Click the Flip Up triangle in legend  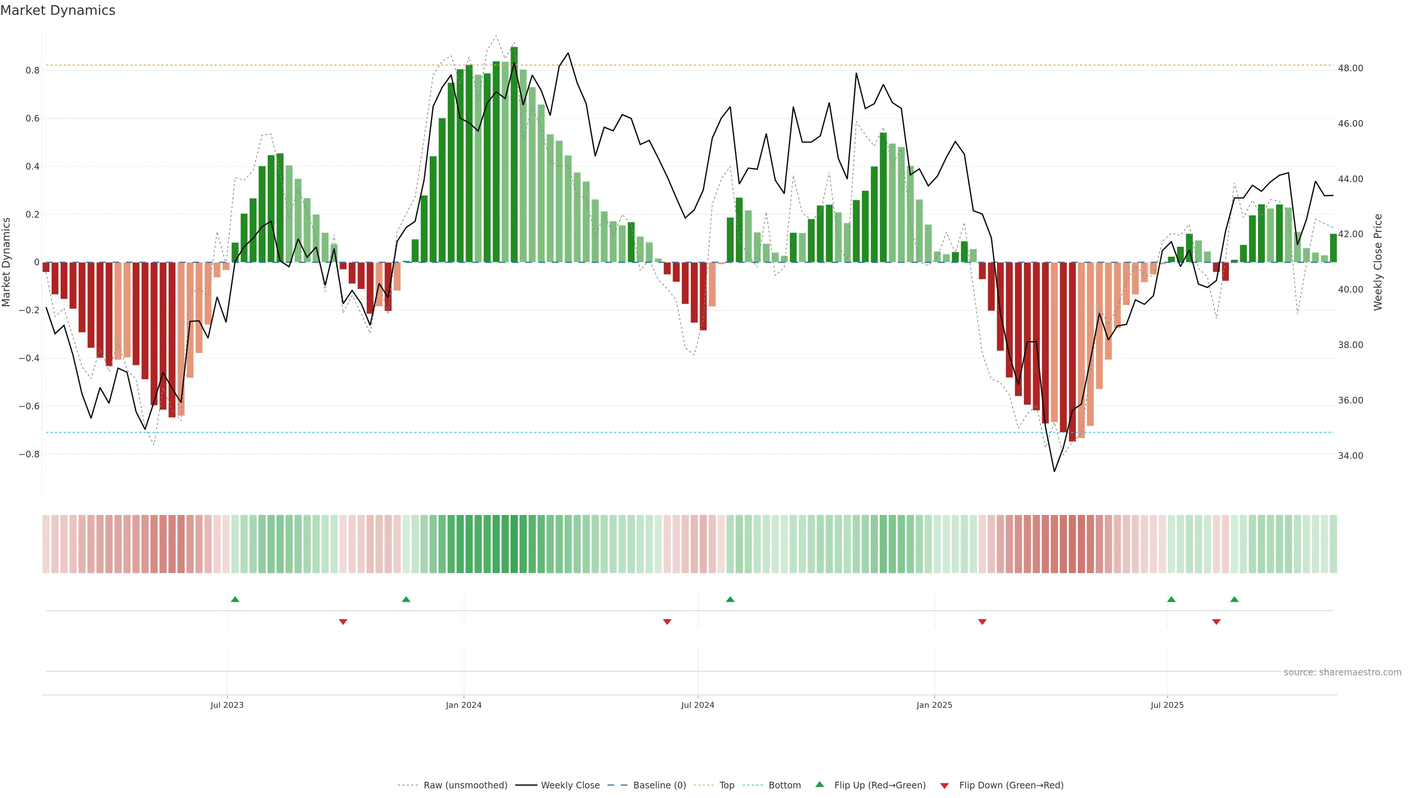[820, 784]
